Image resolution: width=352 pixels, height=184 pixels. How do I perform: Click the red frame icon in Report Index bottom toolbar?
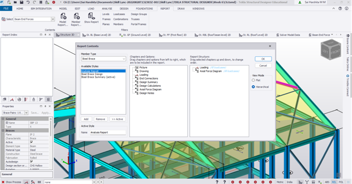(x=12, y=100)
